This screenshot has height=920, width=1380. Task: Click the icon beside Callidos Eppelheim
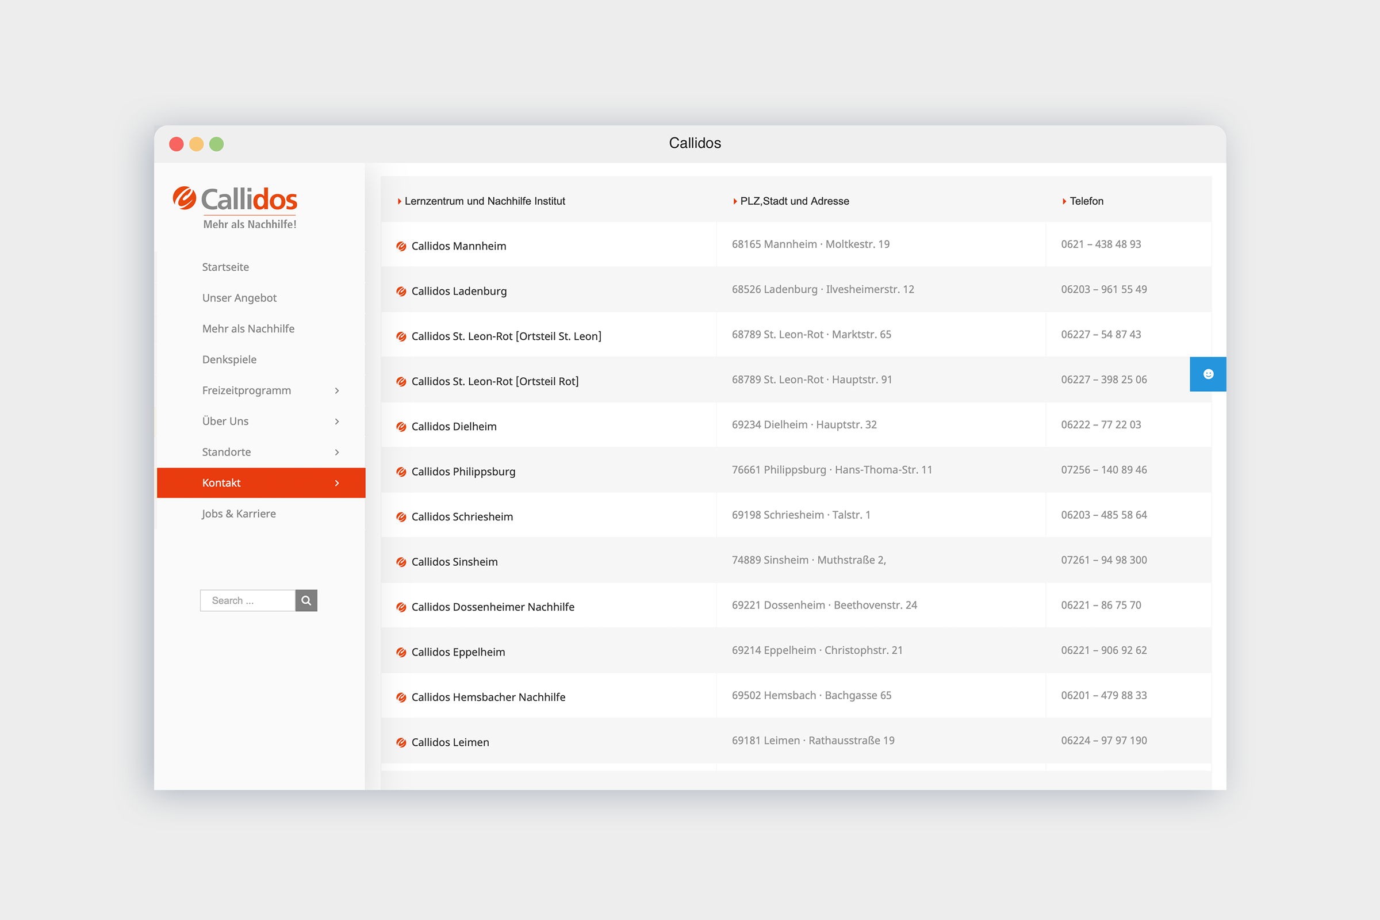401,653
